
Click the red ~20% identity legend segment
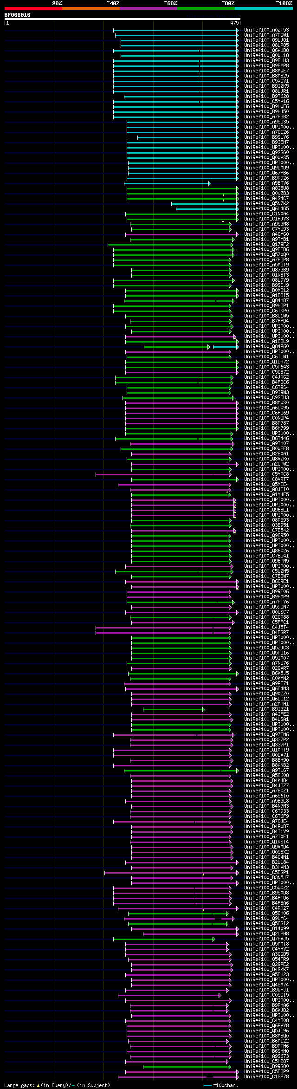[33, 8]
